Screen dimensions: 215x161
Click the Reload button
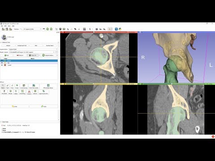(8, 46)
